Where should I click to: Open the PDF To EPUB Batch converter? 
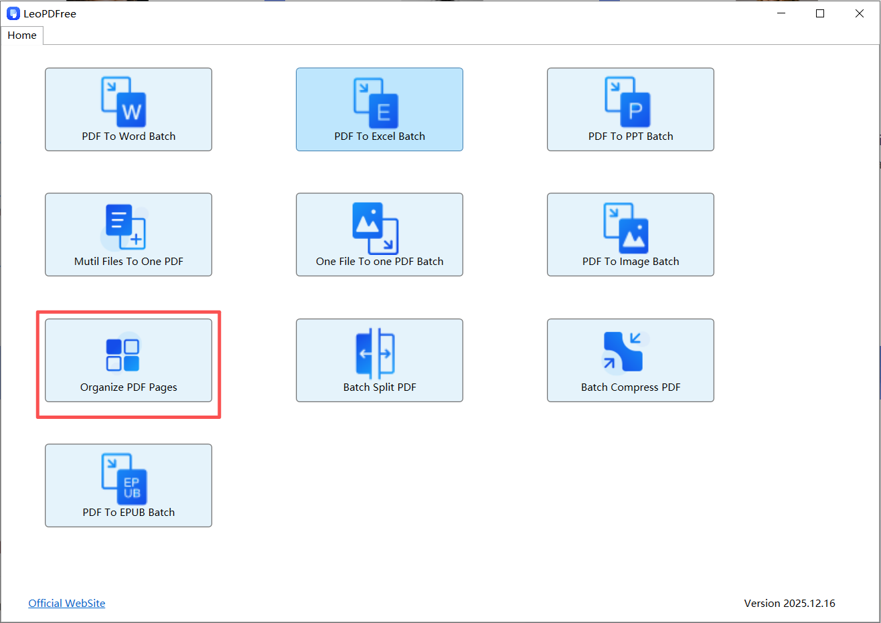128,485
